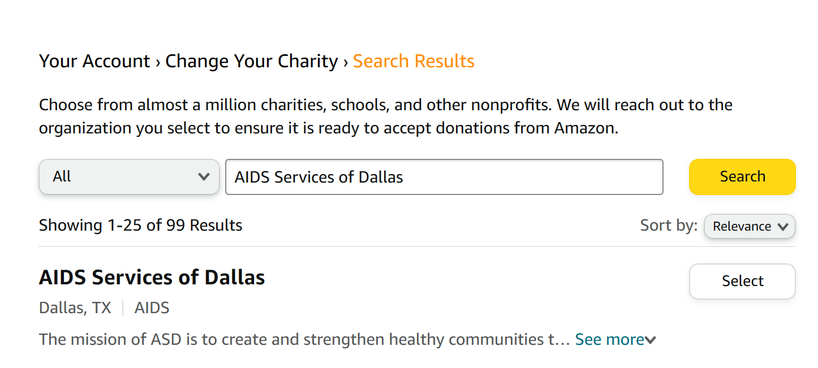Click the AIDS category label under the title
The height and width of the screenshot is (368, 818).
coord(152,308)
